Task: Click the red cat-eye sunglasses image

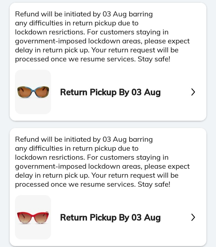Action: 33,217
